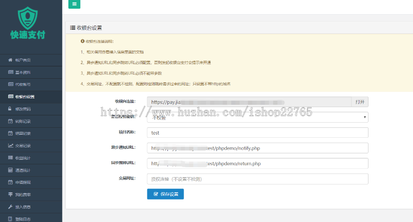The height and width of the screenshot is (222, 413).
Task: Click the card icon beside 基本资料
Action: (11, 72)
